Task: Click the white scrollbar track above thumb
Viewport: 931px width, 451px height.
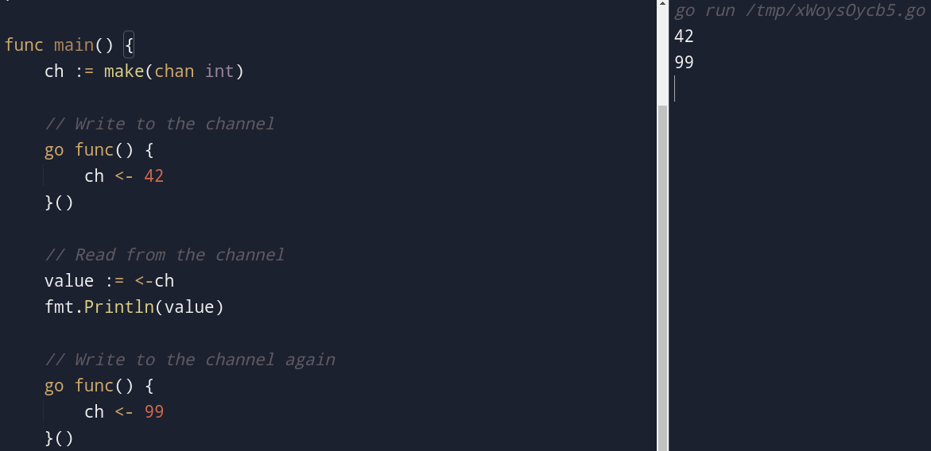Action: point(662,56)
